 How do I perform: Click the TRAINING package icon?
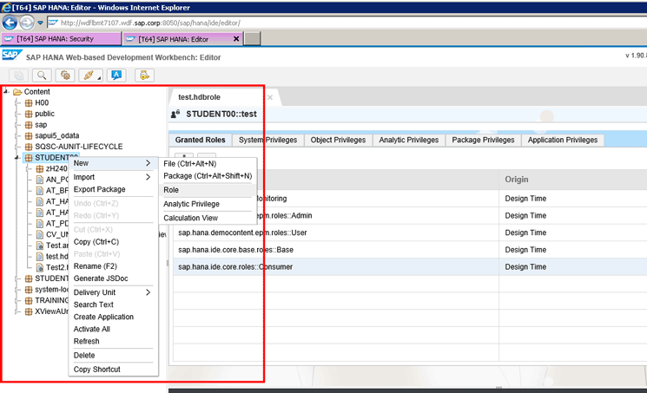29,301
